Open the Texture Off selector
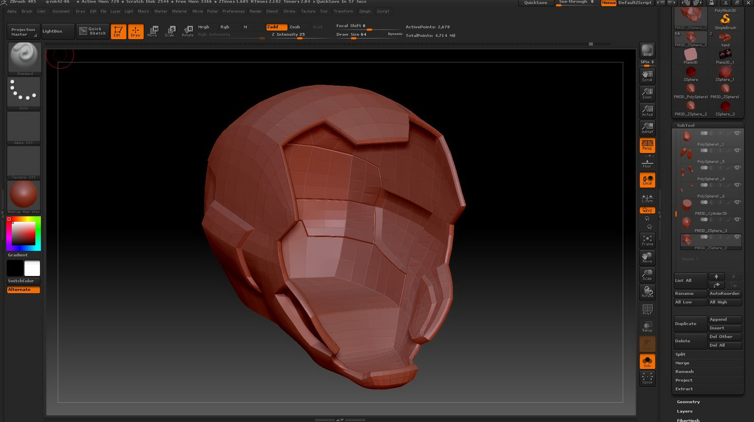 tap(24, 163)
